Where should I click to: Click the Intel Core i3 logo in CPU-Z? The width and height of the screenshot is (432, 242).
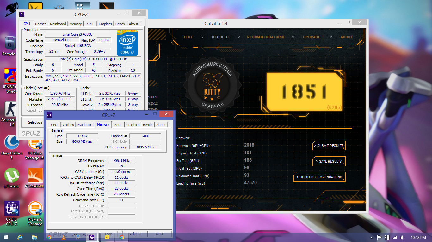[127, 43]
